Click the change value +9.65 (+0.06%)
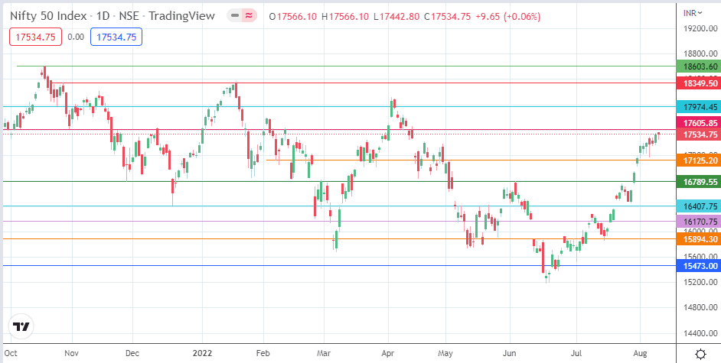 (507, 17)
